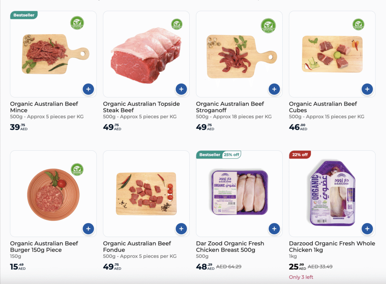This screenshot has height=284, width=386.
Task: Click organic badge on Beef Stroganoff card
Action: (268, 26)
